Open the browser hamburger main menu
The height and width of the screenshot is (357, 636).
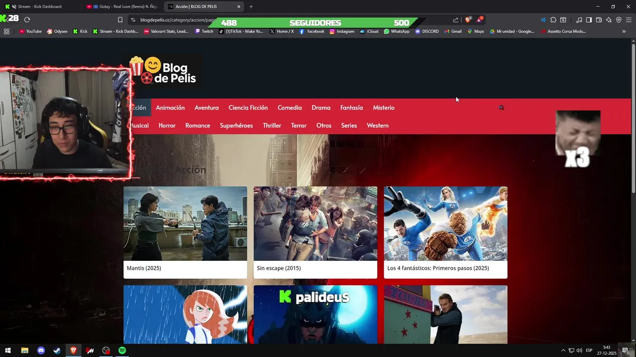[629, 20]
